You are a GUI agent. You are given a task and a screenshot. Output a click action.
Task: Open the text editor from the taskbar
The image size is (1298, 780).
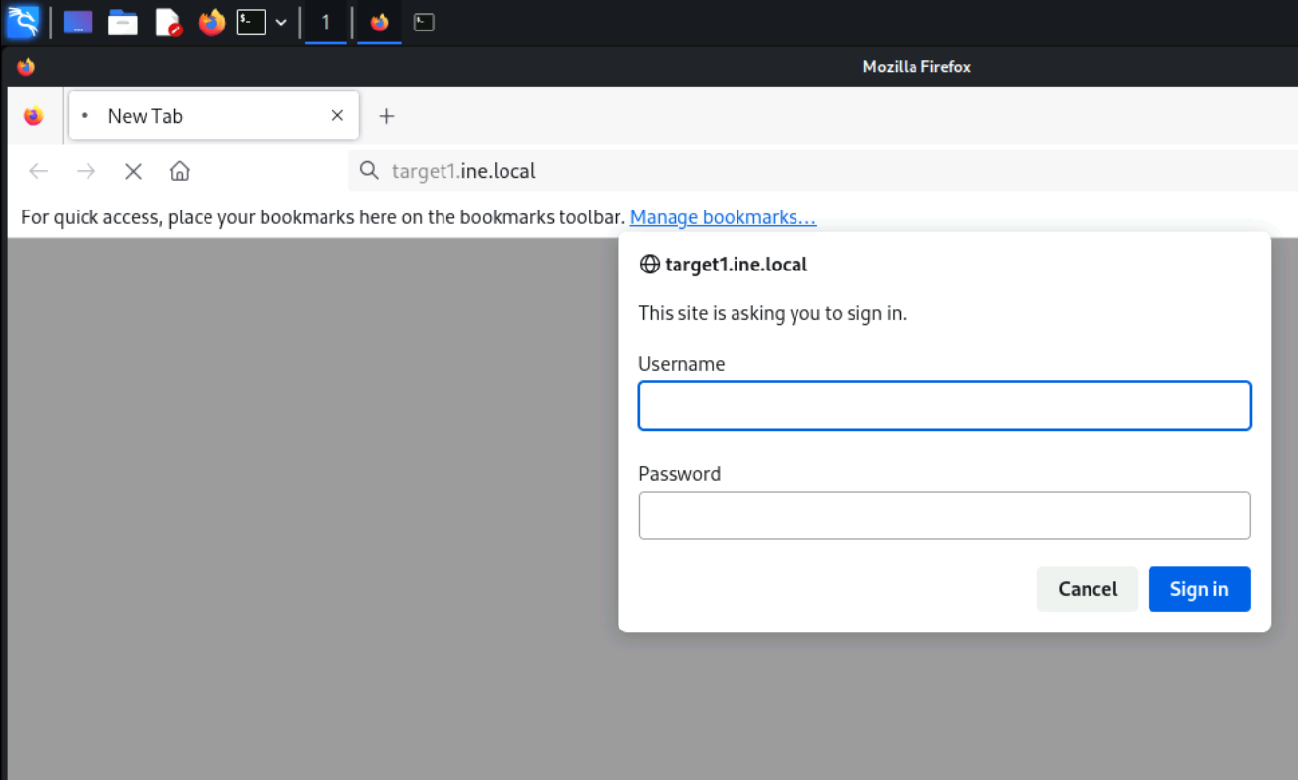point(166,22)
